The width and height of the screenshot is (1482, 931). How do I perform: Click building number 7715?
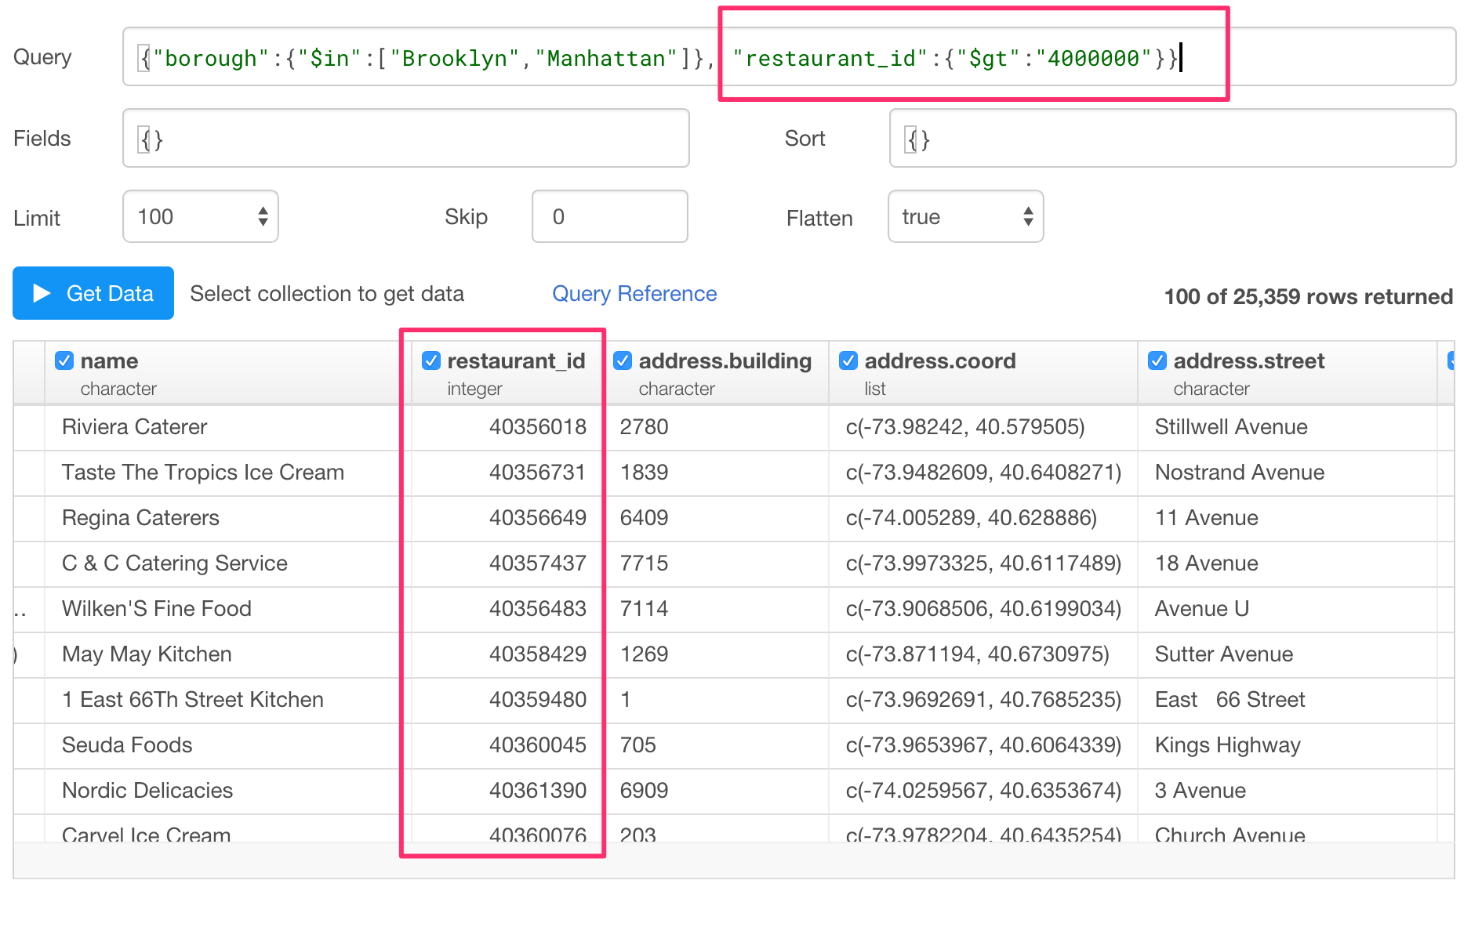pyautogui.click(x=644, y=563)
